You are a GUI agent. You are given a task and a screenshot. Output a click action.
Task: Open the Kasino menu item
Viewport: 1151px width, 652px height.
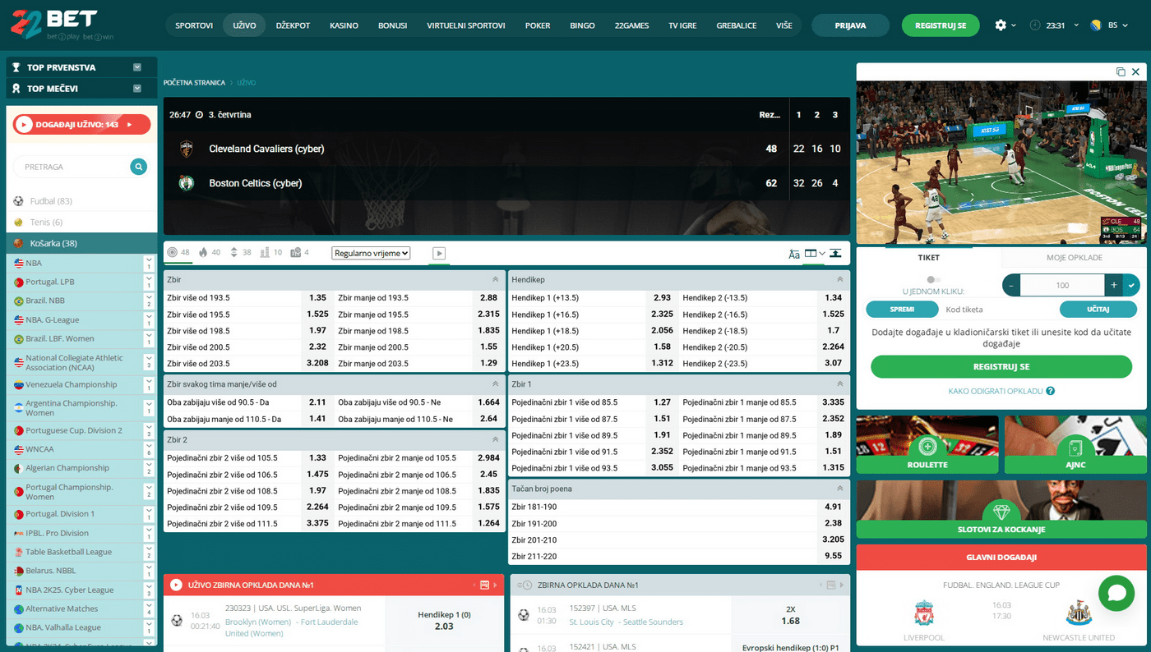tap(344, 25)
